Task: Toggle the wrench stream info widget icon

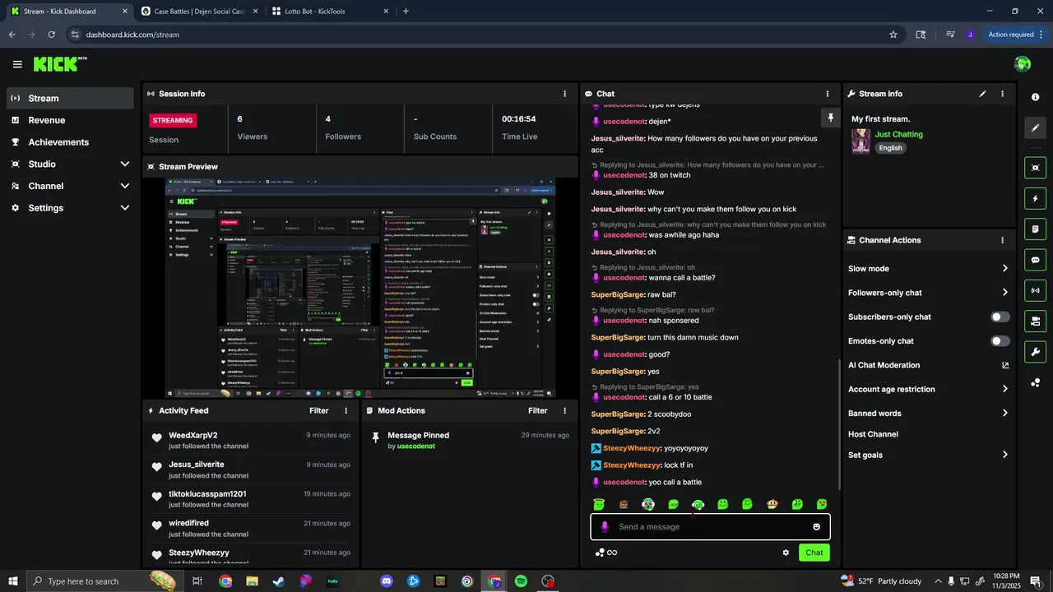Action: 1035,352
